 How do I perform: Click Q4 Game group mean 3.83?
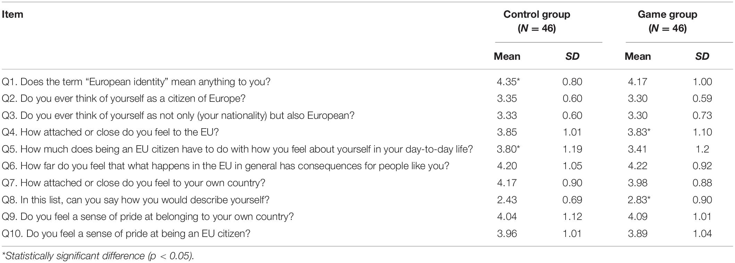click(x=639, y=132)
